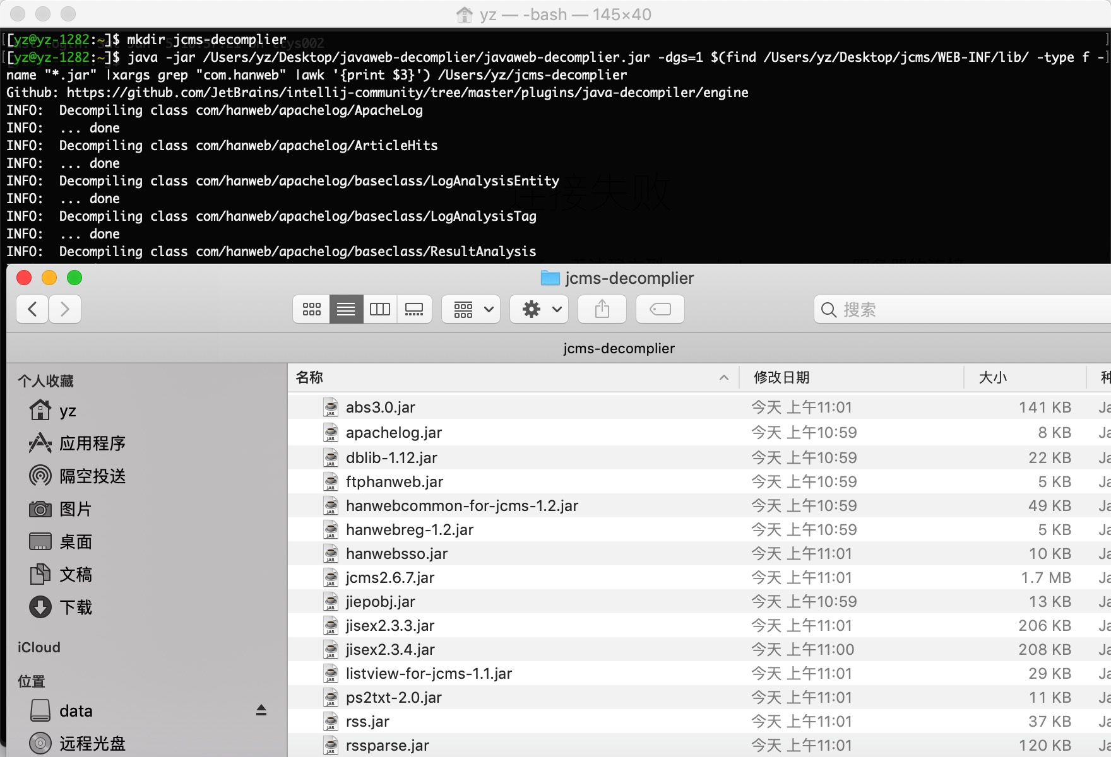
Task: Open the Downloads folder in sidebar
Action: point(75,607)
